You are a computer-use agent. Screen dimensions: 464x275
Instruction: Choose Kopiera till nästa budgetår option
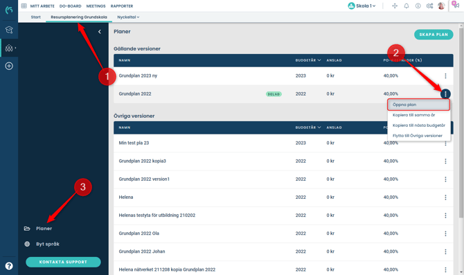point(419,125)
